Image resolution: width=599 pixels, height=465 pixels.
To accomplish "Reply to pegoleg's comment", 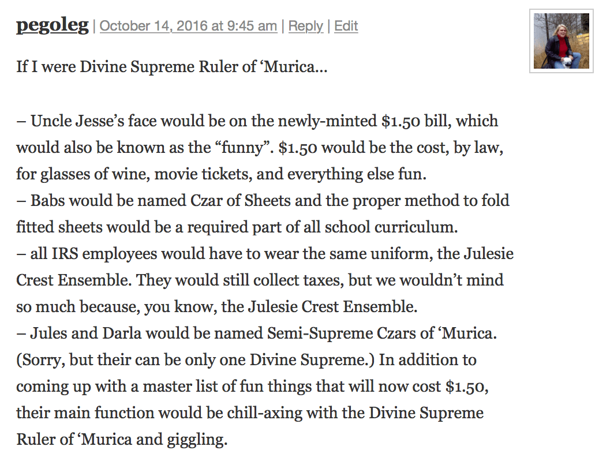I will pyautogui.click(x=305, y=26).
